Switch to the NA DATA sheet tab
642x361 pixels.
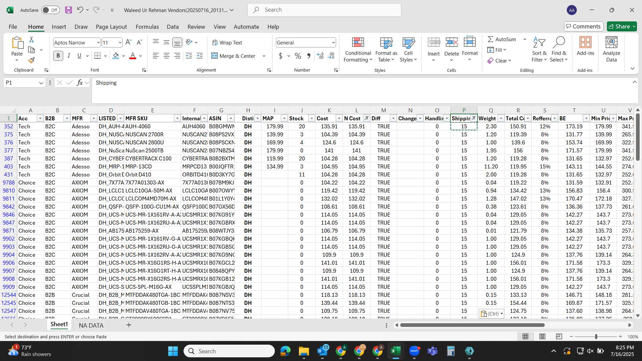91,325
